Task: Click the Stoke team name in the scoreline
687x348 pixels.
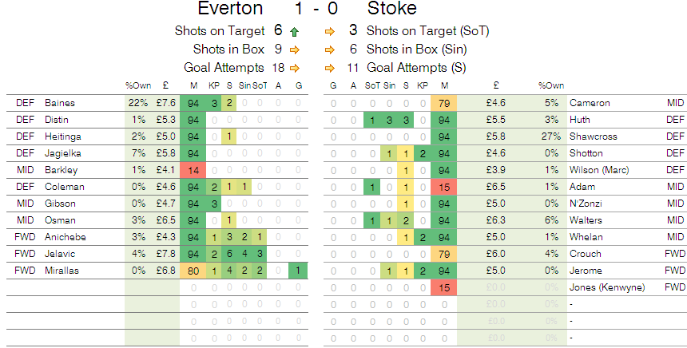Action: [391, 10]
